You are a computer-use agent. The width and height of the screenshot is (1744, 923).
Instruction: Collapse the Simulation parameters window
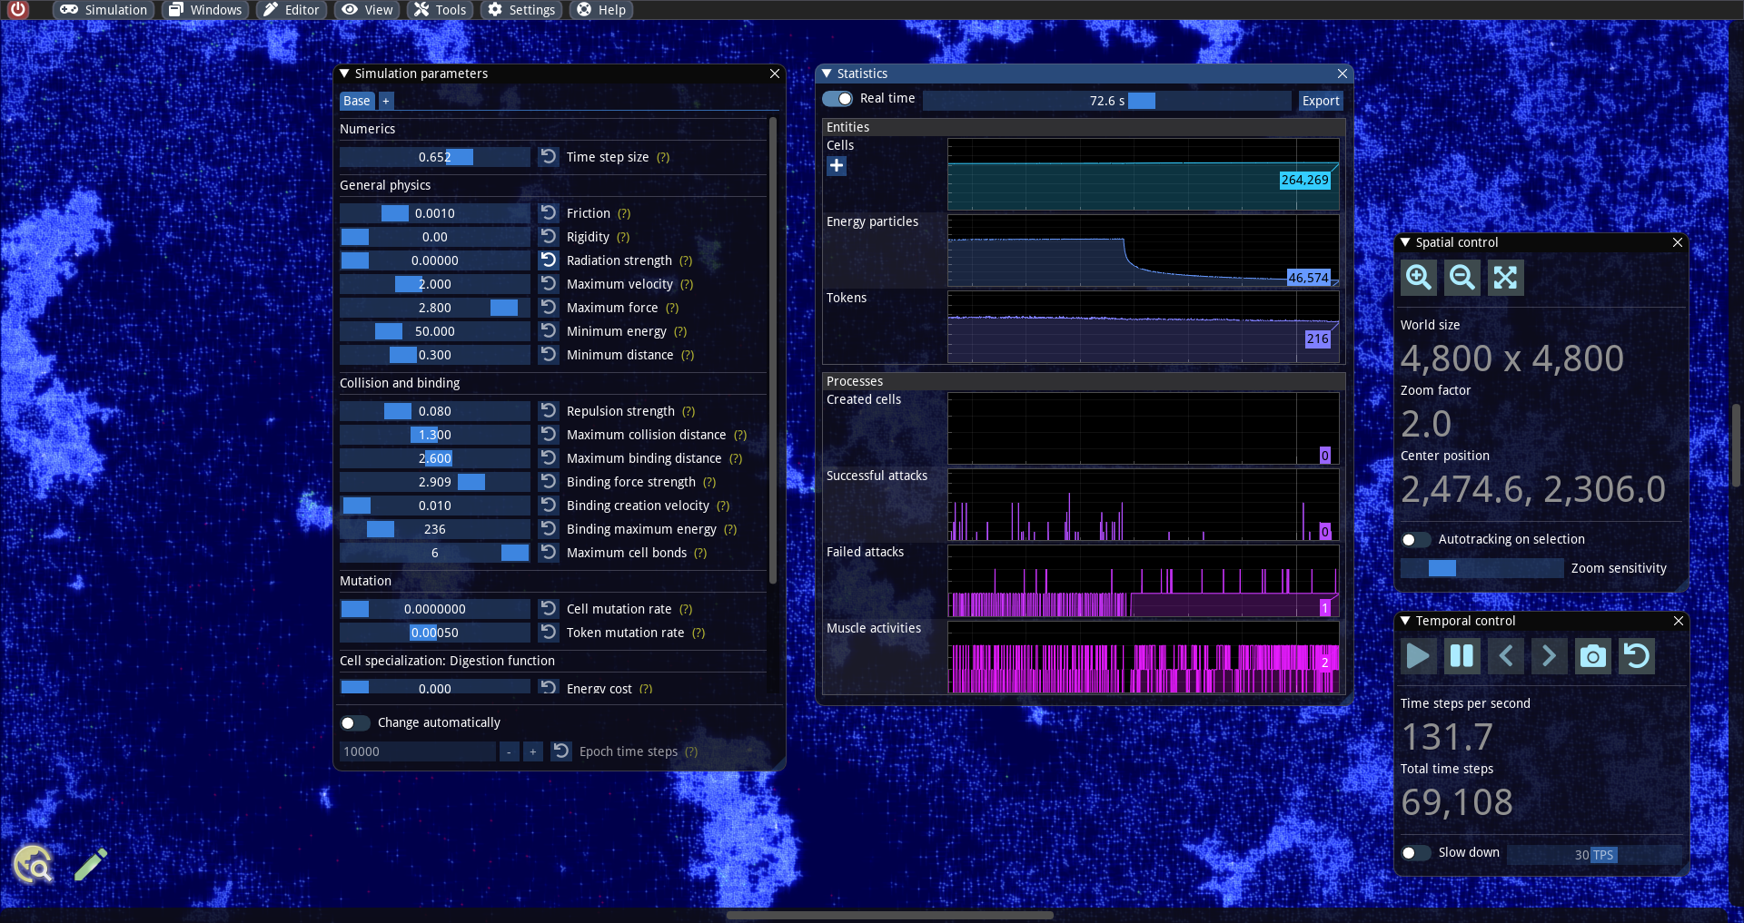[344, 74]
